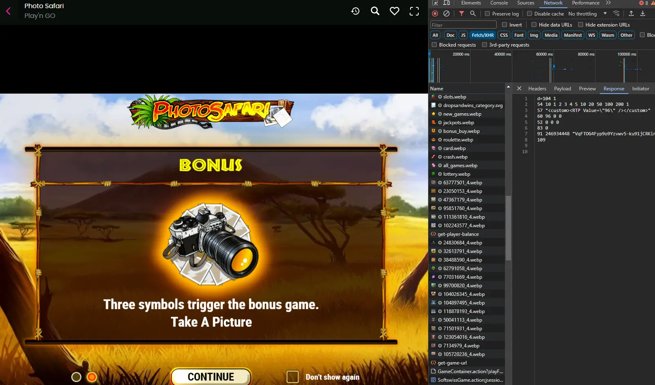This screenshot has height=385, width=655.
Task: Enter fullscreen mode for the game
Action: (414, 11)
